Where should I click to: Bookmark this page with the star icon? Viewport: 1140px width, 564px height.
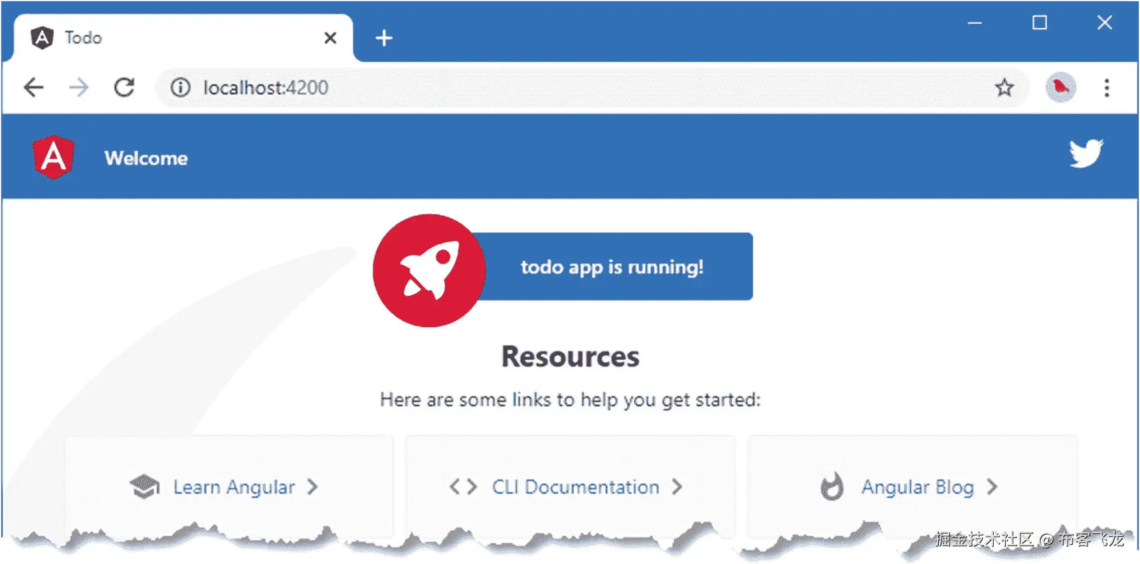point(1004,88)
